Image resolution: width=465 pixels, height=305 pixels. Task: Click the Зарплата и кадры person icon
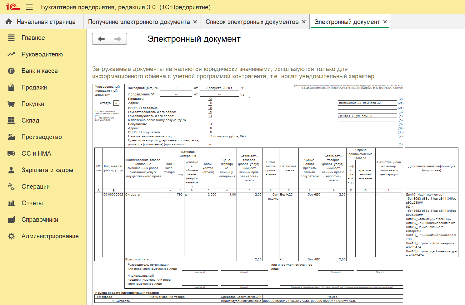[x=11, y=170]
